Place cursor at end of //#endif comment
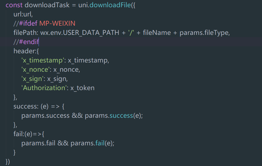 pos(39,42)
